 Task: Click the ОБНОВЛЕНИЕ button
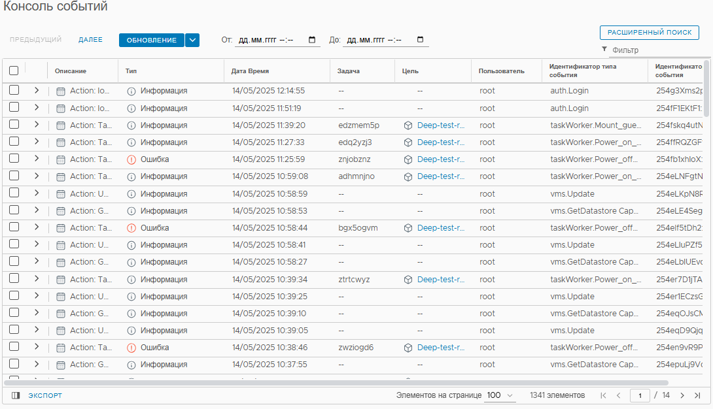[151, 40]
